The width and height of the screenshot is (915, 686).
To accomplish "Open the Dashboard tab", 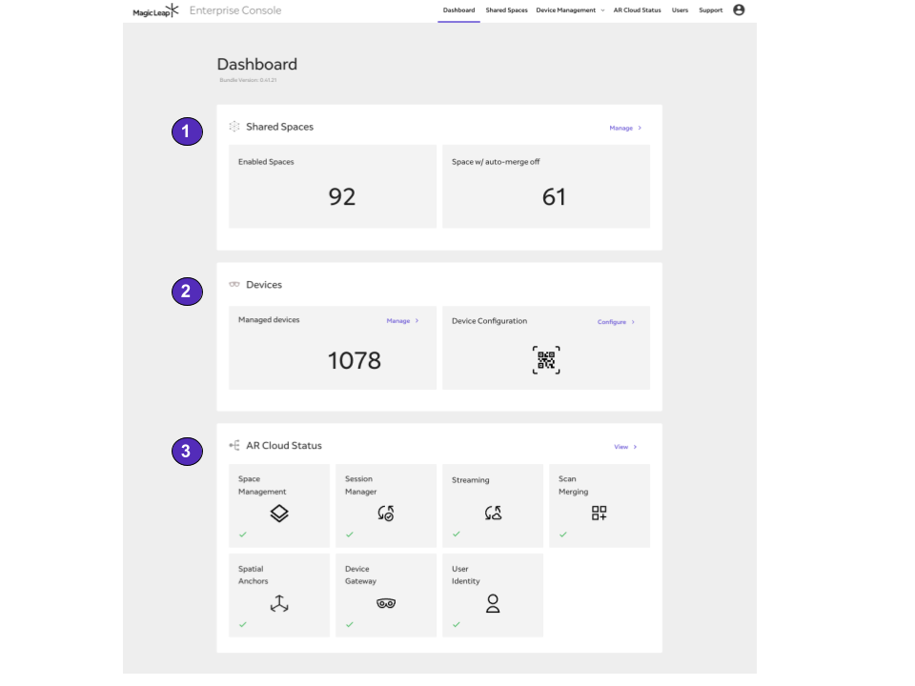I will 458,10.
